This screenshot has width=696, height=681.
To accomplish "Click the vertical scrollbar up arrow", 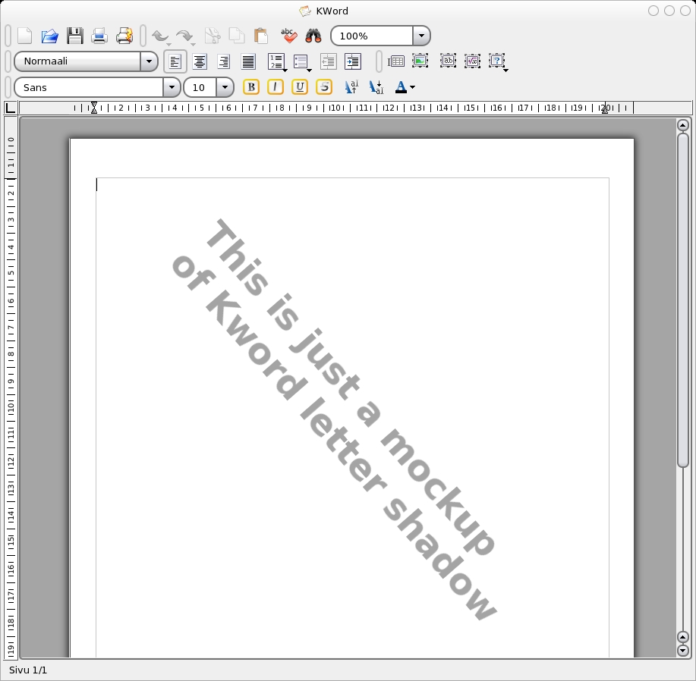I will pyautogui.click(x=683, y=125).
